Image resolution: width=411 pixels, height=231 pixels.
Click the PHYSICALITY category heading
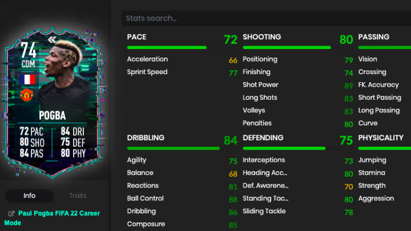[x=381, y=138]
